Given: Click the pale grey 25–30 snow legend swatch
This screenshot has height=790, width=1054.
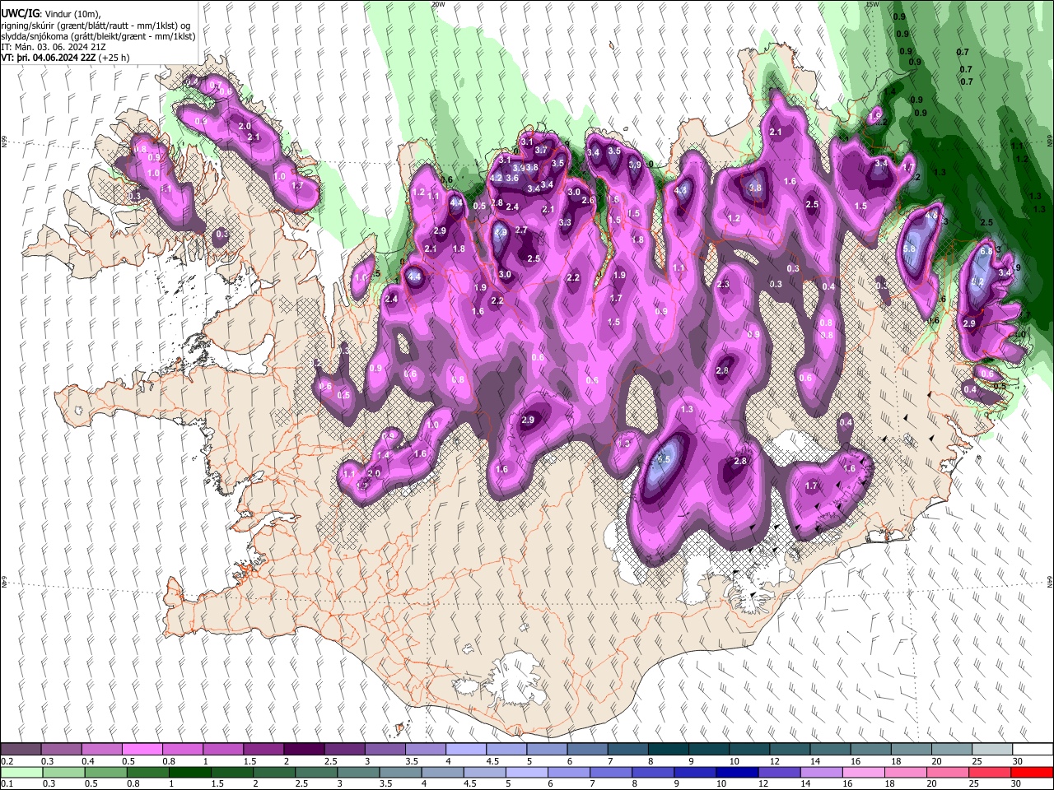Looking at the screenshot, I should coord(992,750).
